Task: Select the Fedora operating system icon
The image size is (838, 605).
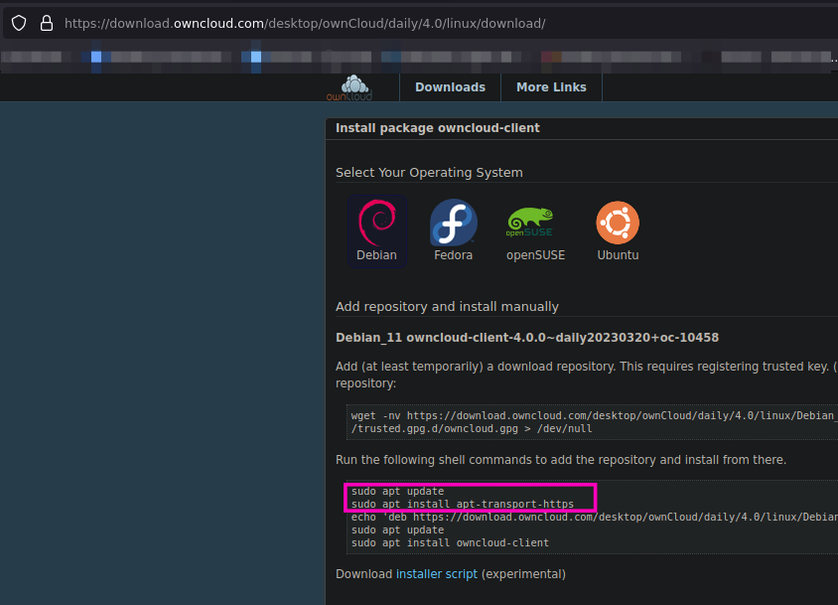Action: (x=453, y=231)
